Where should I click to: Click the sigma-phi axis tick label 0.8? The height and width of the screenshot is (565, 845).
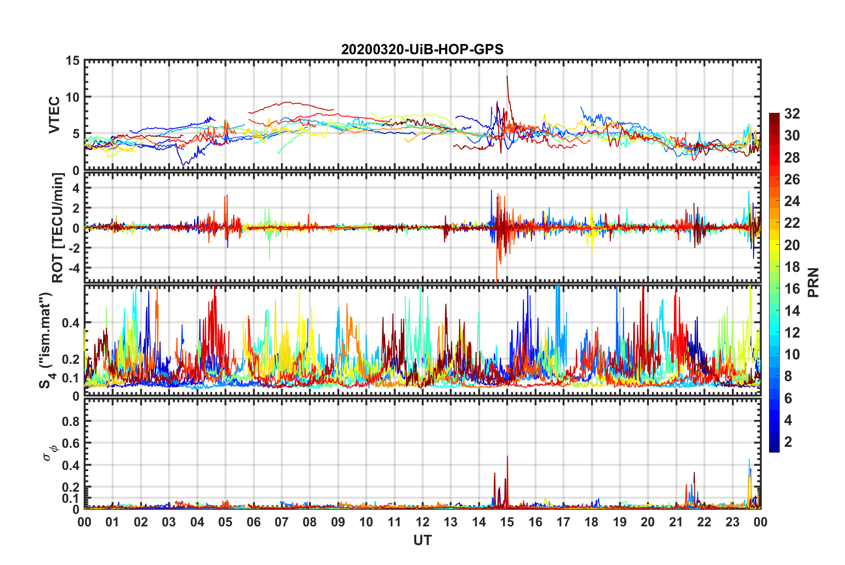coord(71,421)
